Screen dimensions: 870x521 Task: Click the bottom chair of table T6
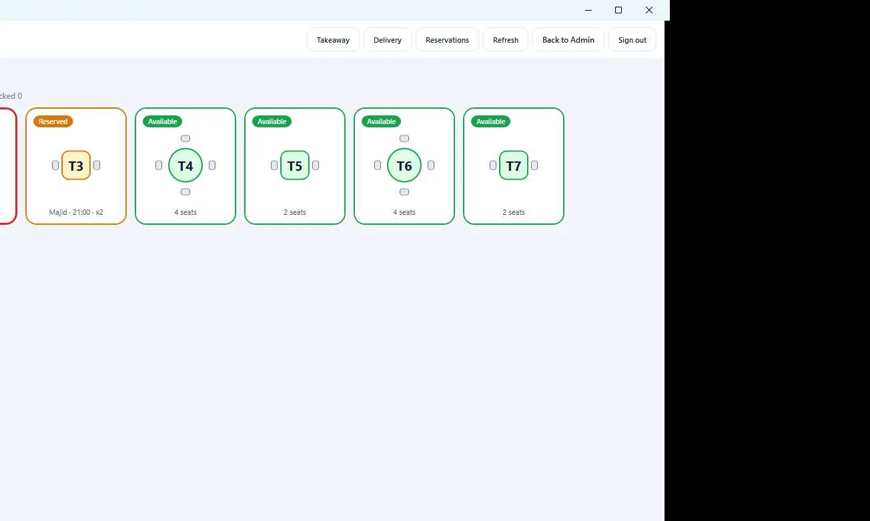point(404,192)
